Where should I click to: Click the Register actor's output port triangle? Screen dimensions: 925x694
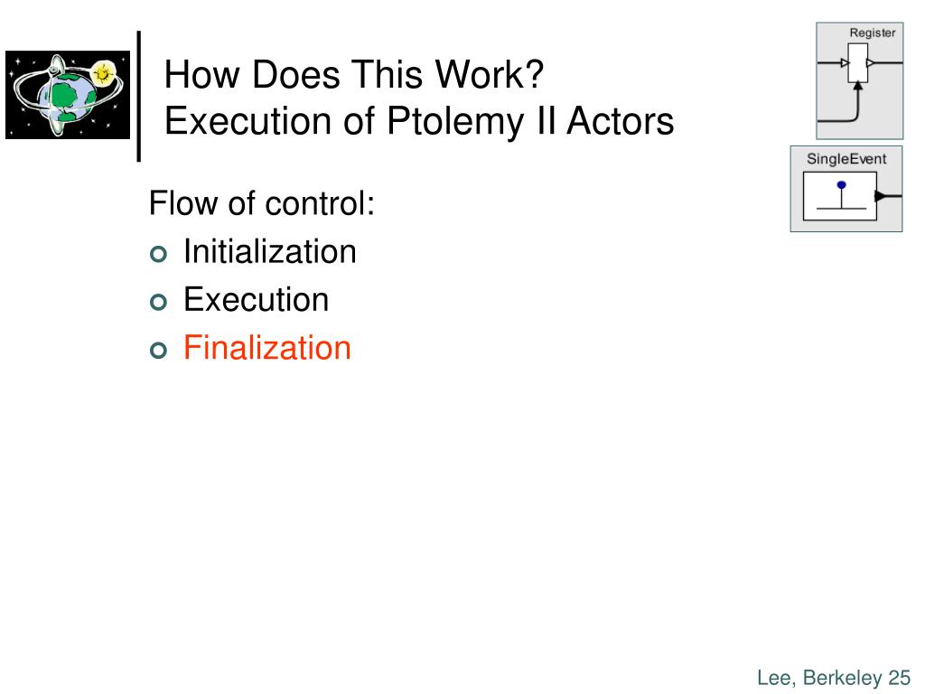[x=871, y=62]
